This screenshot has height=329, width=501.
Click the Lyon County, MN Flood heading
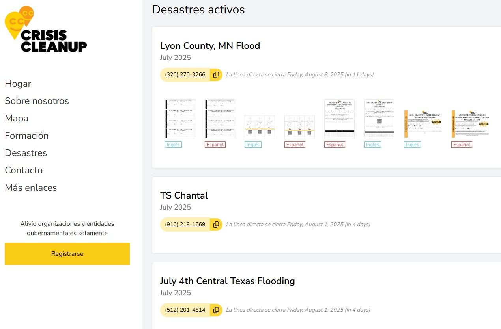coord(210,46)
